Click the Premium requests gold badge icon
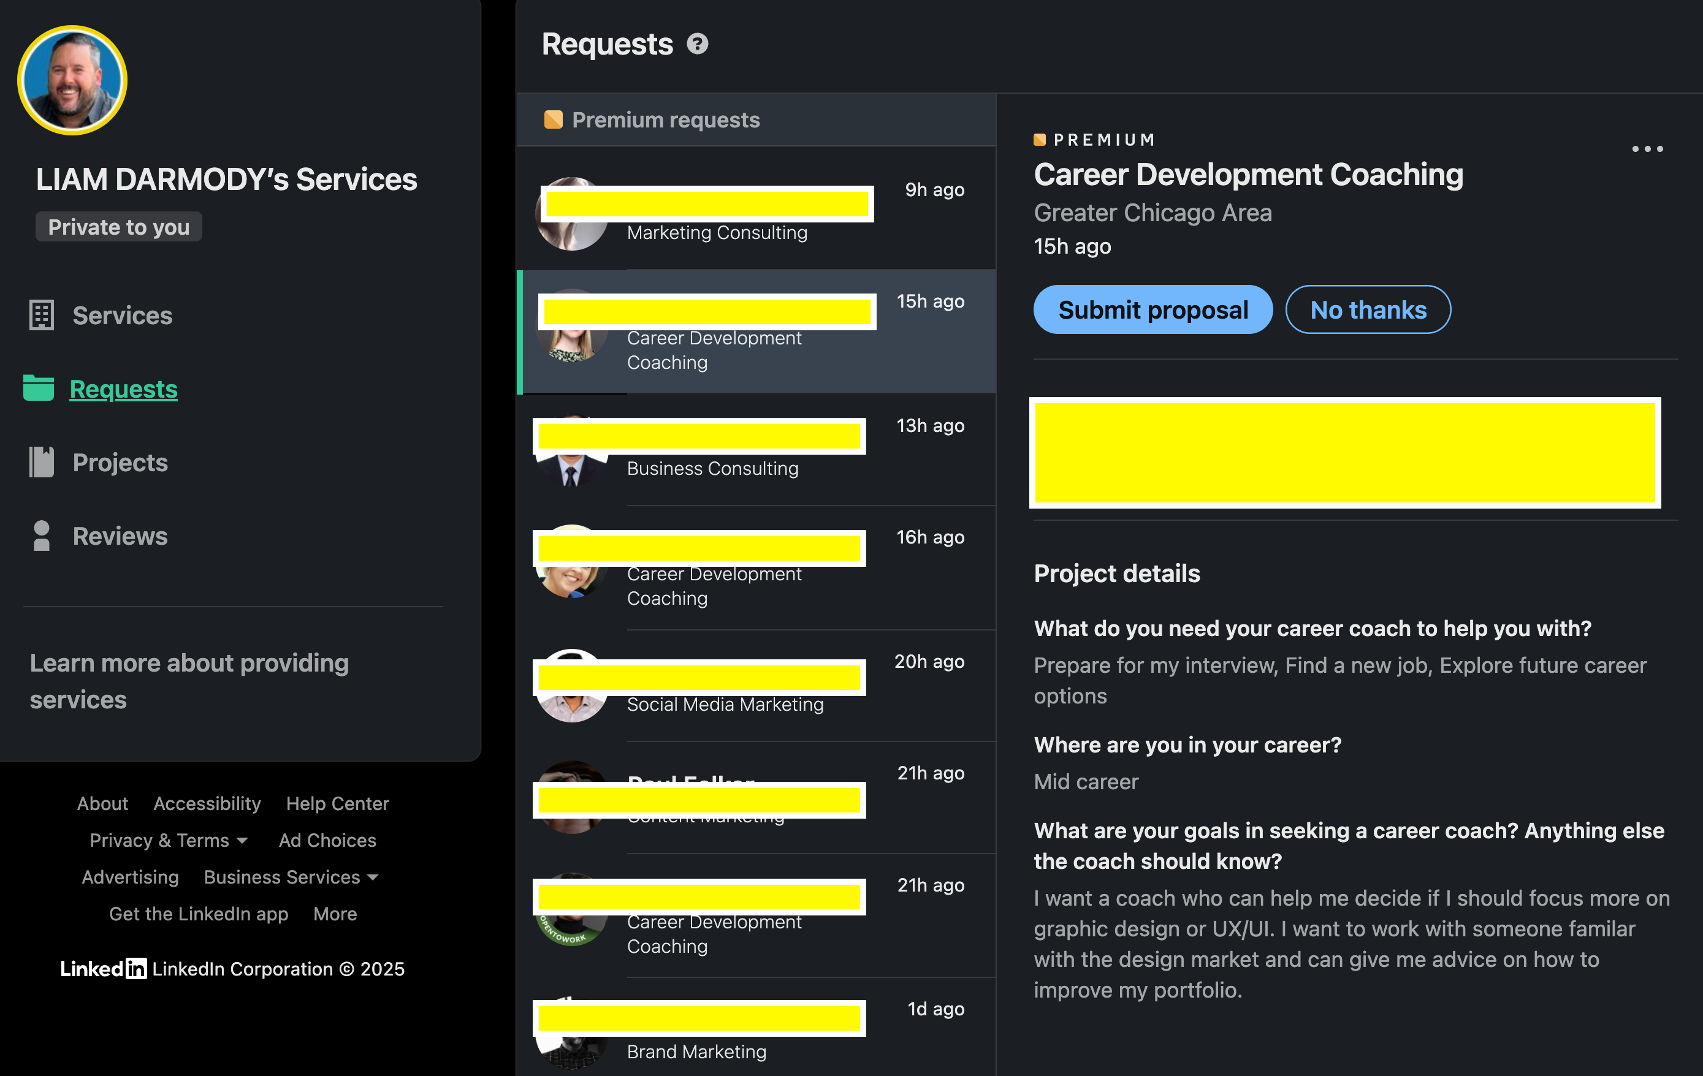Viewport: 1703px width, 1076px height. tap(553, 119)
